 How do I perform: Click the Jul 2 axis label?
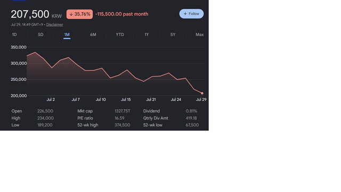(51, 100)
